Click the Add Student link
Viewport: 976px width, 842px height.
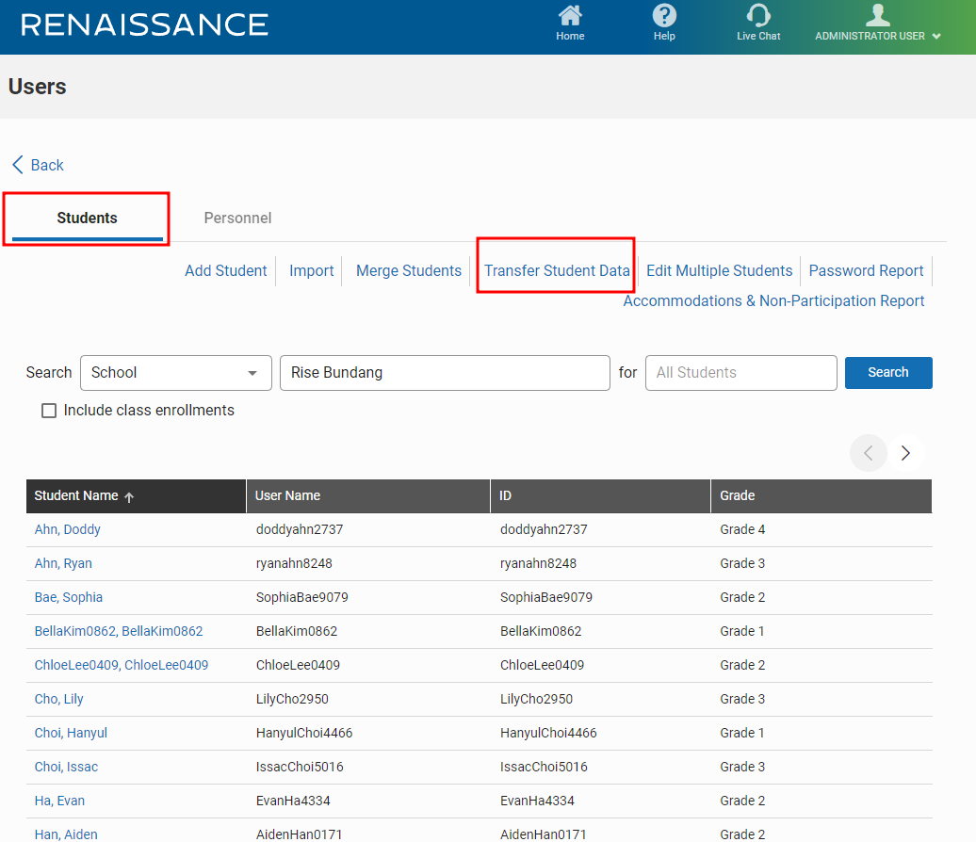click(x=226, y=270)
